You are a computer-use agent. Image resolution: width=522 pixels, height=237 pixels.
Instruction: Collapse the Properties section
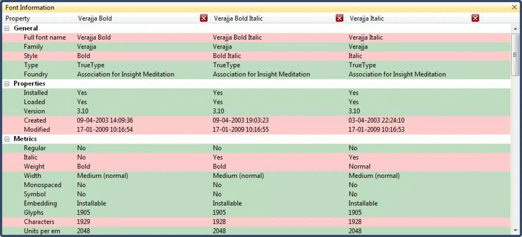7,84
